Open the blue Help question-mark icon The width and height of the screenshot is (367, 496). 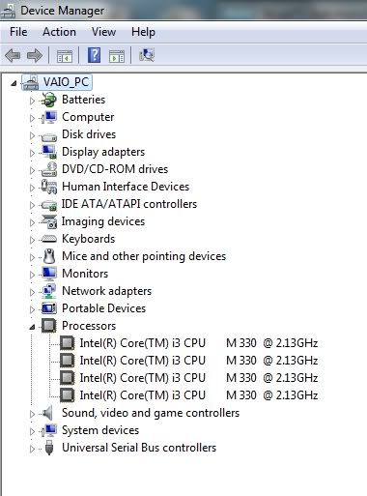click(95, 55)
